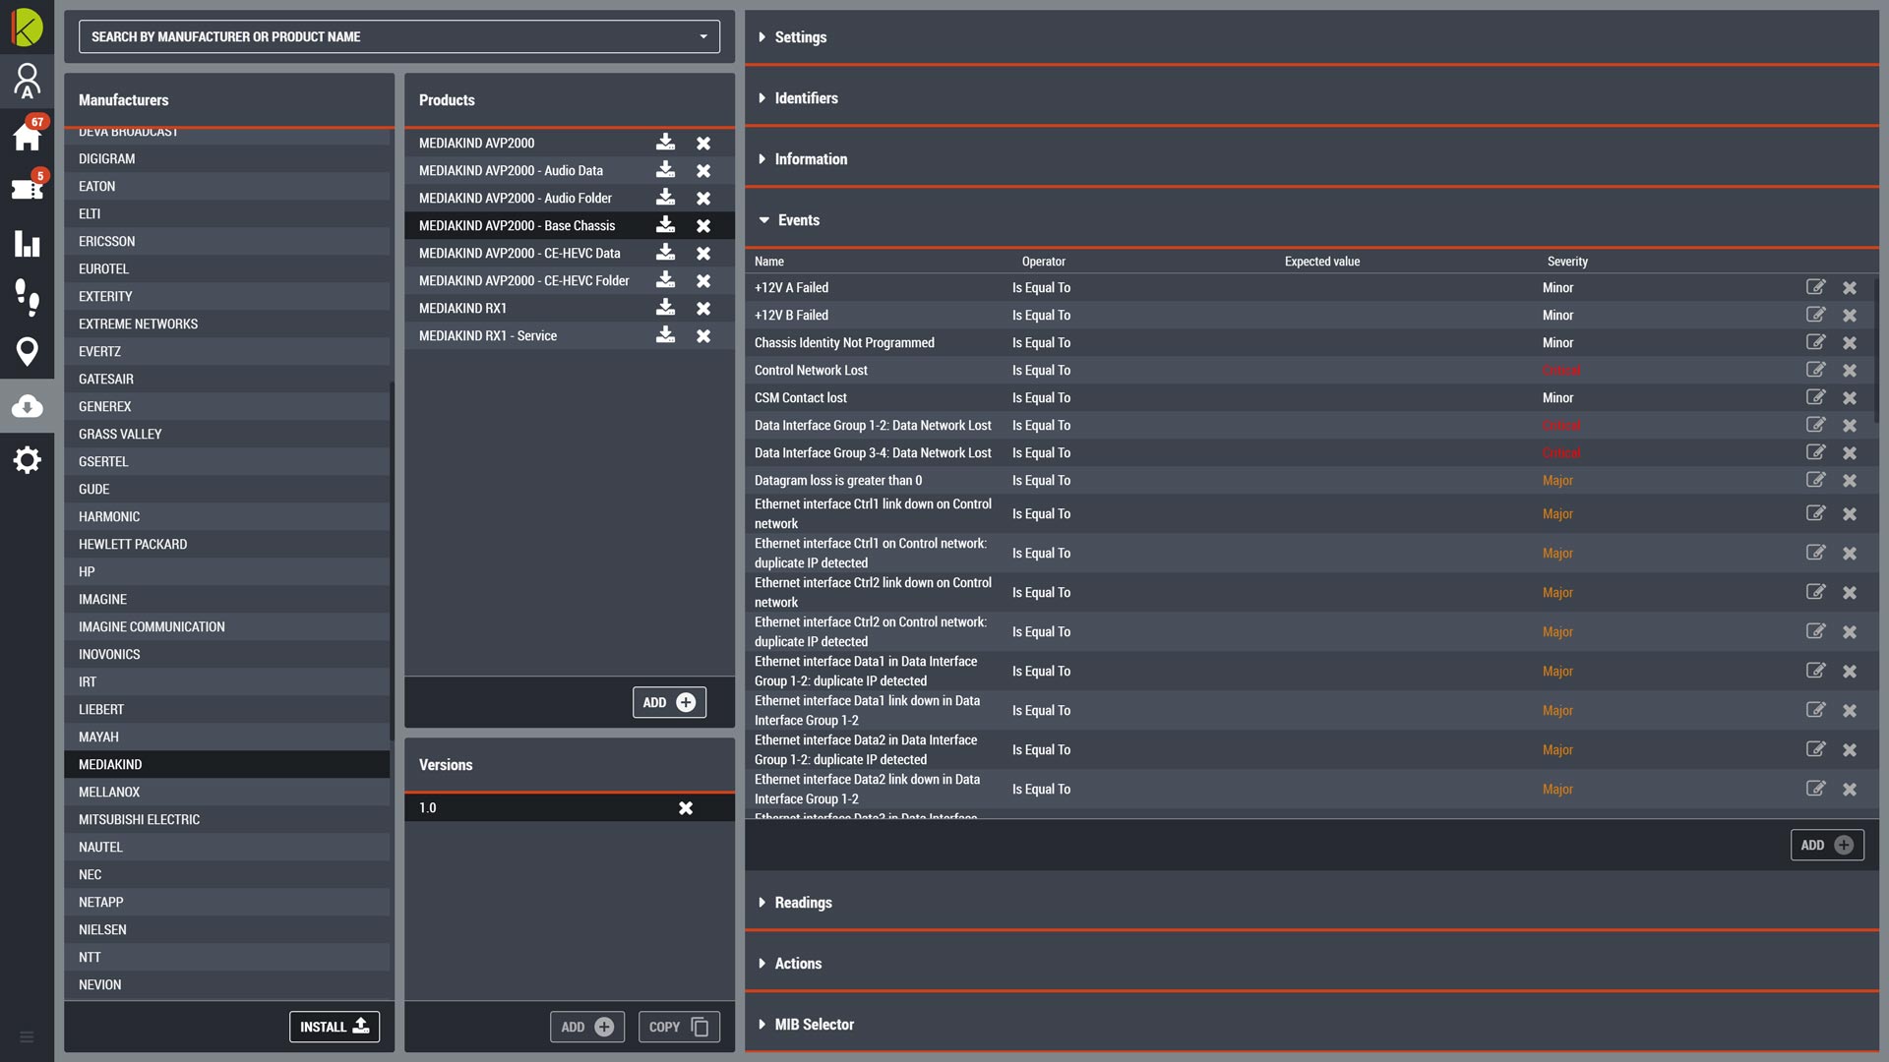Delete the +12V B Failed event
Image resolution: width=1889 pixels, height=1062 pixels.
tap(1850, 316)
